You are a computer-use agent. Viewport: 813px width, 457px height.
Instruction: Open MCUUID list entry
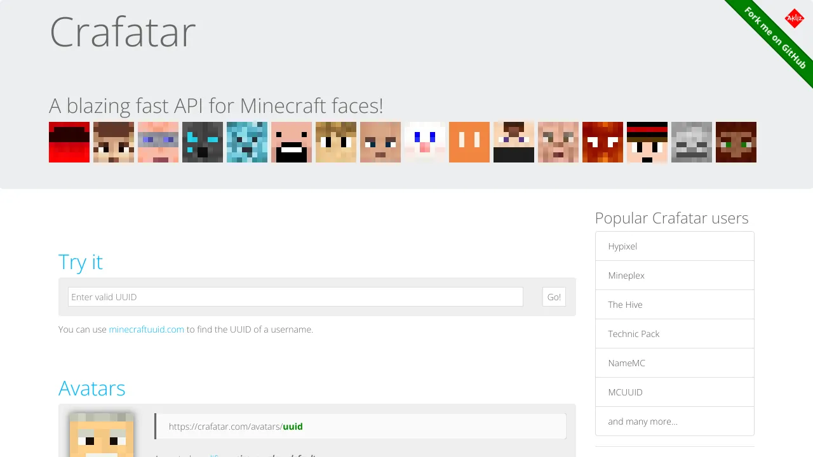[x=675, y=392]
